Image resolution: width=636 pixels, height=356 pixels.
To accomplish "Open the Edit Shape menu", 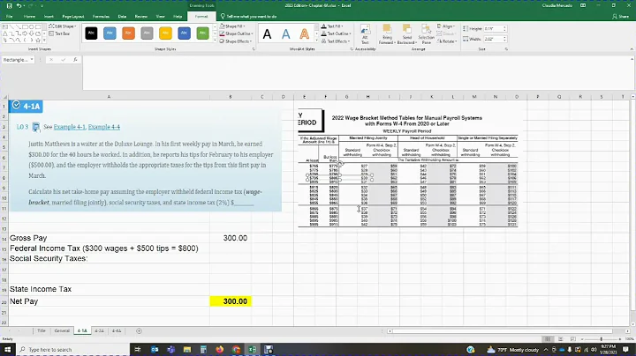I will pyautogui.click(x=62, y=26).
